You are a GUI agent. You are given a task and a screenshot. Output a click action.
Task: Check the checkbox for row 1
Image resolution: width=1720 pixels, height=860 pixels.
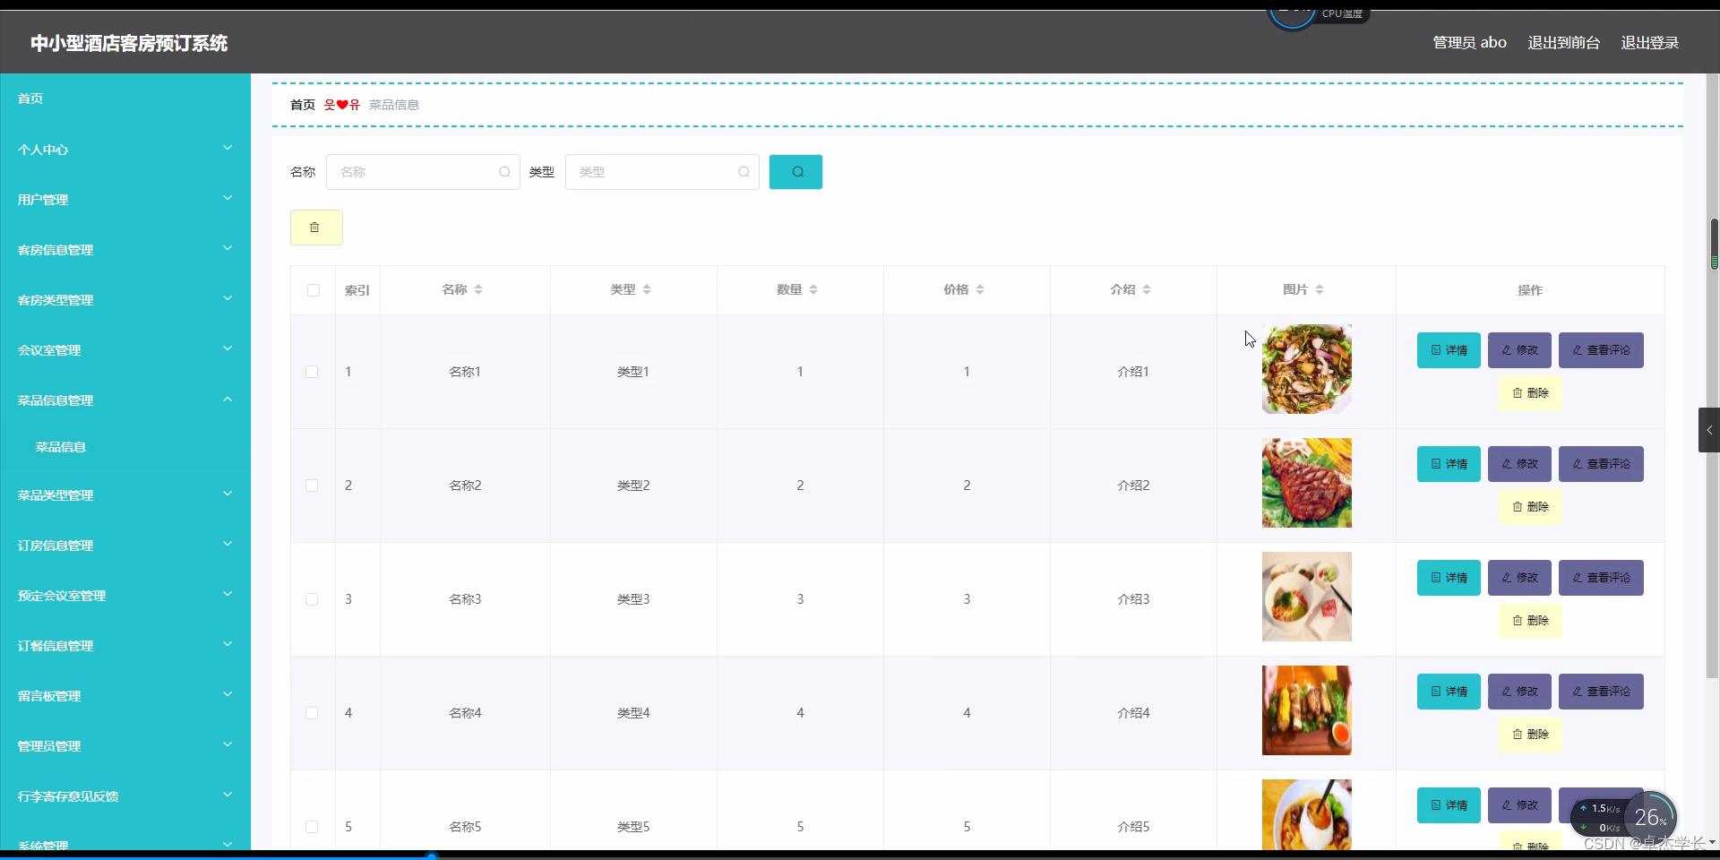point(311,372)
